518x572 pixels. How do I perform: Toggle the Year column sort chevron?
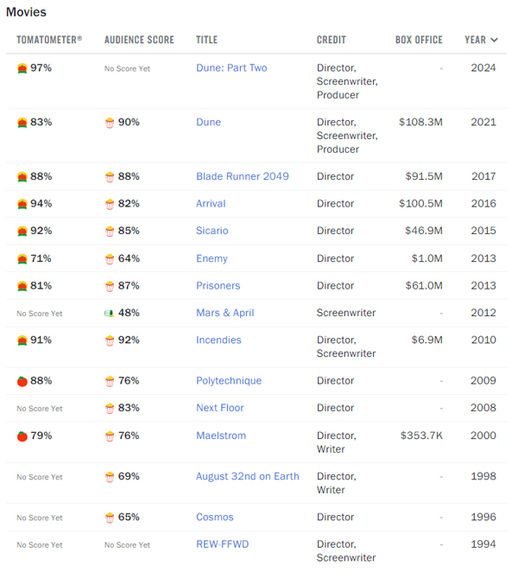click(x=494, y=40)
